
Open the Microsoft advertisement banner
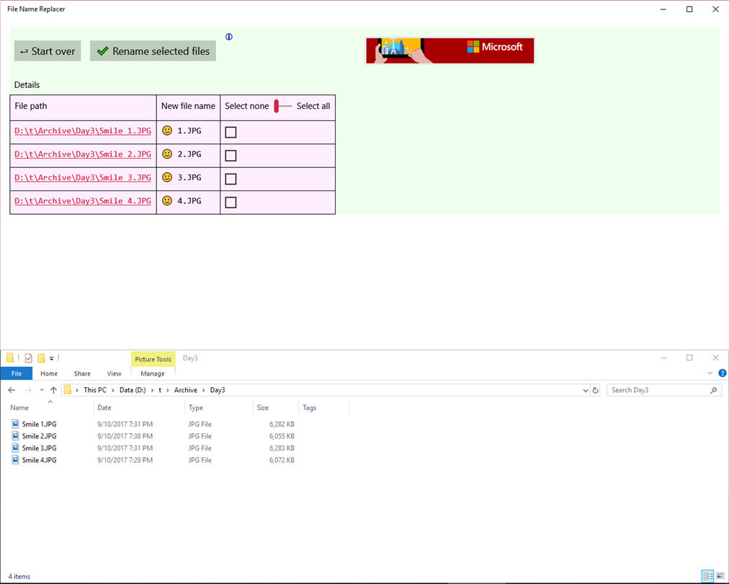pyautogui.click(x=450, y=50)
